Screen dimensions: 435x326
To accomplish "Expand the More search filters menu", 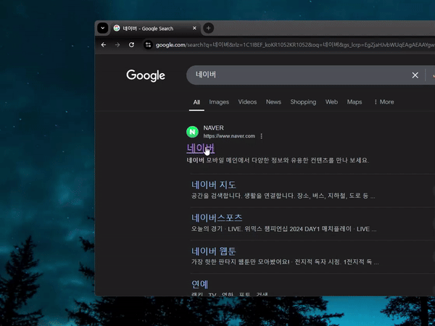I will tap(384, 102).
